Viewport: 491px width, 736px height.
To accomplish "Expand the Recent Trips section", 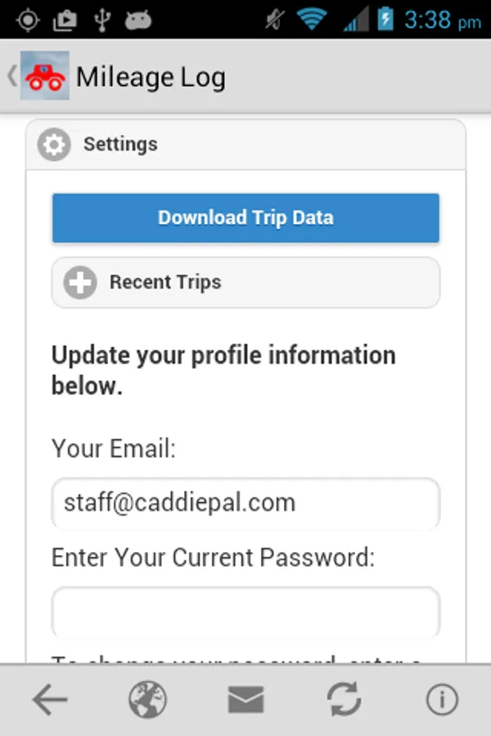I will 245,283.
